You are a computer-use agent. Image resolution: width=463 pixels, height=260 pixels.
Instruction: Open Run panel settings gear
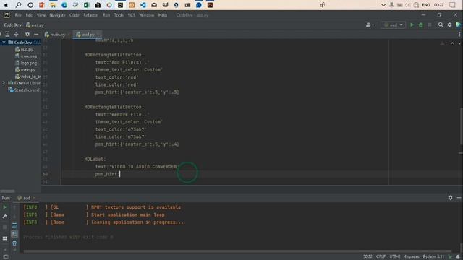[450, 198]
